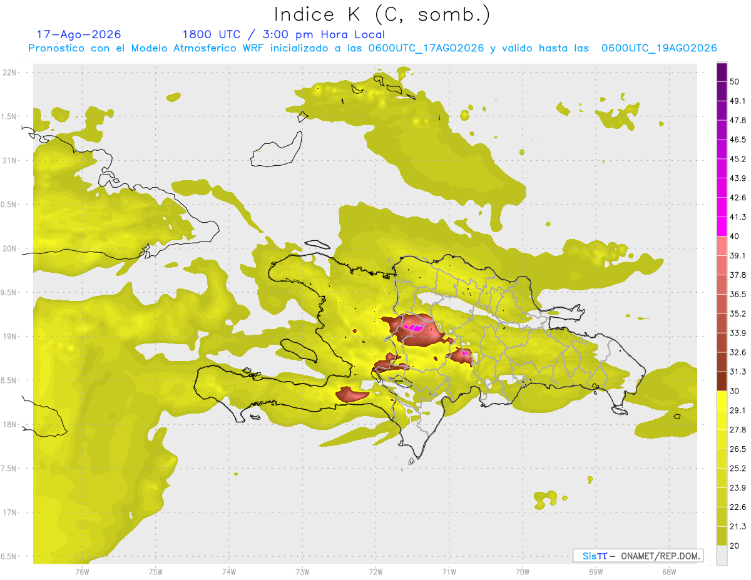
Task: Select the dark purple colorbar segment above 50
Action: [722, 72]
